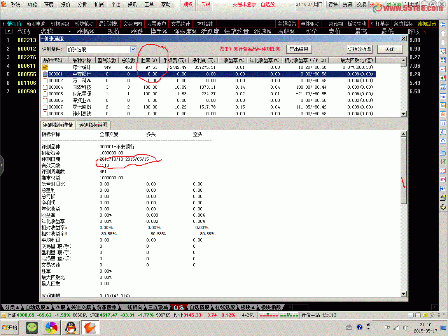The image size is (448, 336).
Task: Click the red-green up/down arrows icon in sidebar
Action: tap(443, 162)
